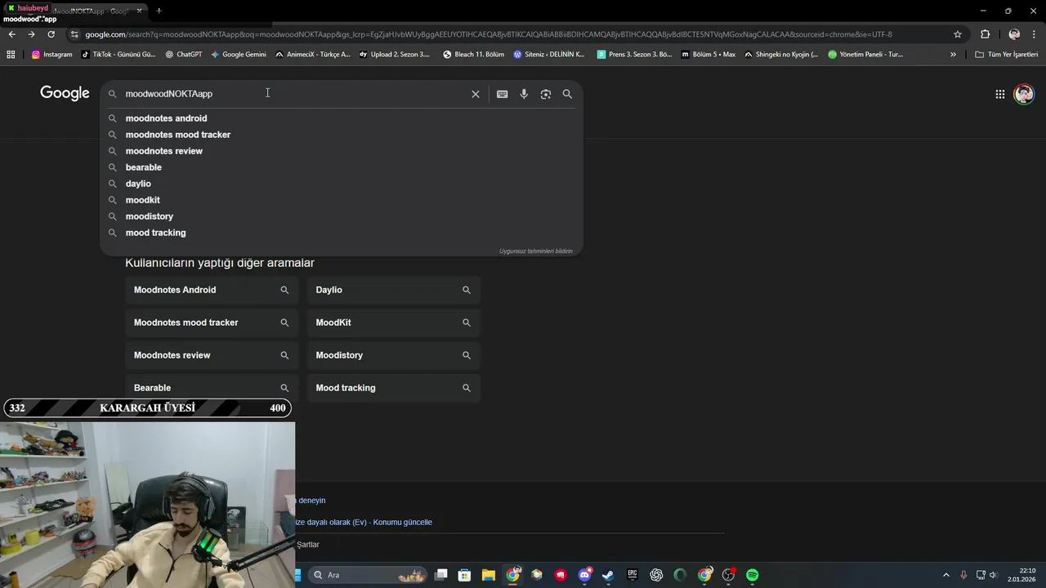
Task: Click the 'Konumu güncelle' link
Action: (x=402, y=522)
